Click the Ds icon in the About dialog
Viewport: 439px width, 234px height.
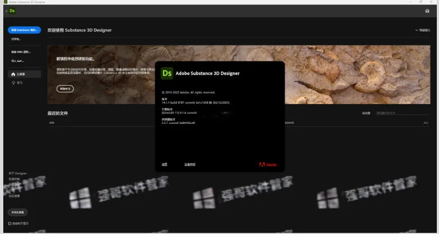167,73
